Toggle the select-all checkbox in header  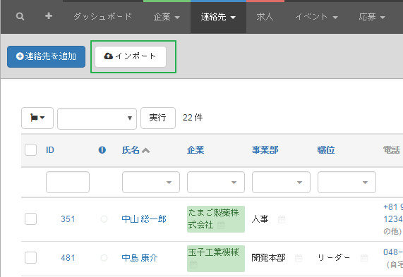click(30, 149)
